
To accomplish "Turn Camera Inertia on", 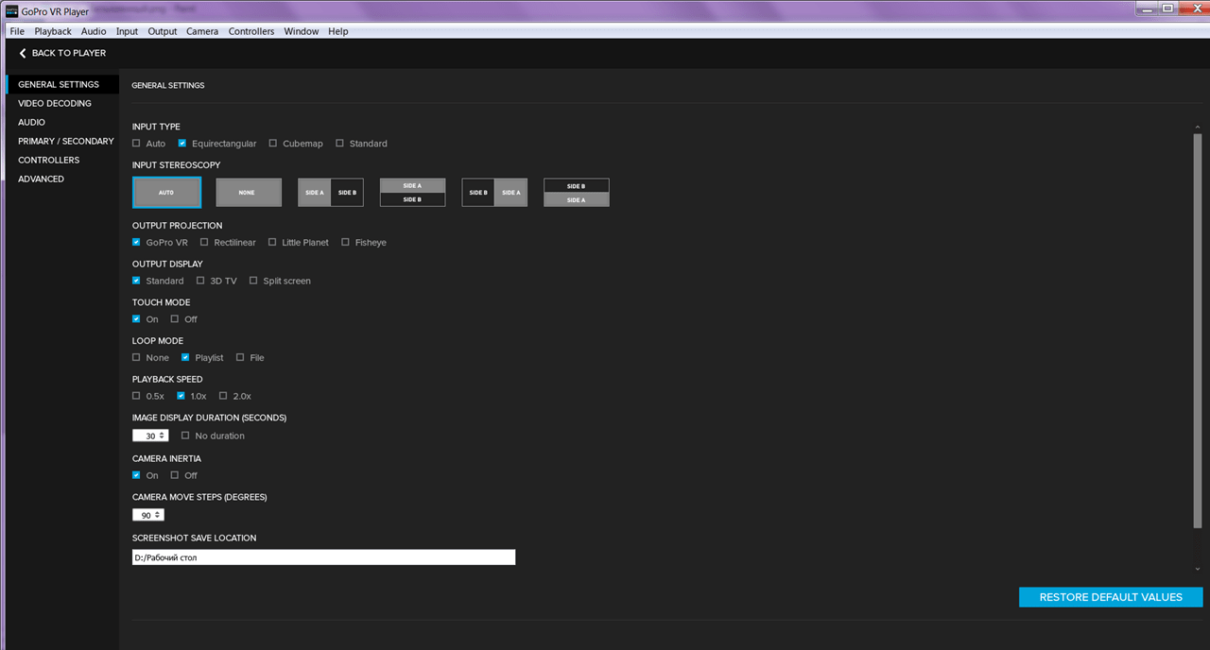I will [136, 475].
